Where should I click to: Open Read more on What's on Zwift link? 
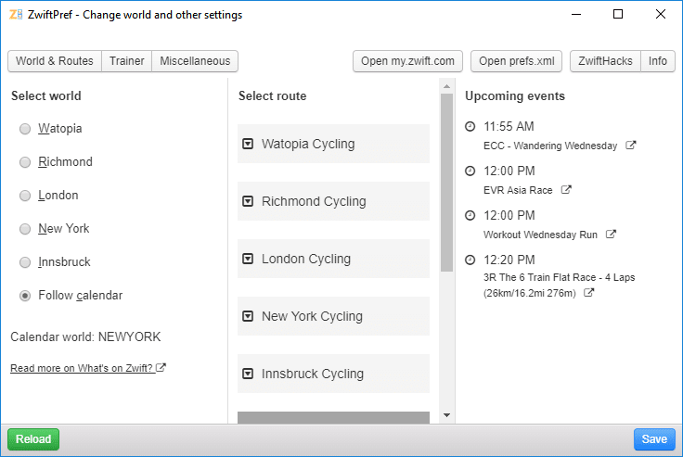(88, 368)
